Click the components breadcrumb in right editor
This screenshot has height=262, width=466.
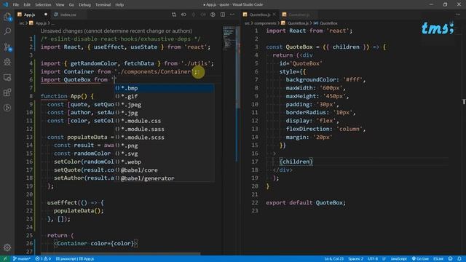(265, 23)
